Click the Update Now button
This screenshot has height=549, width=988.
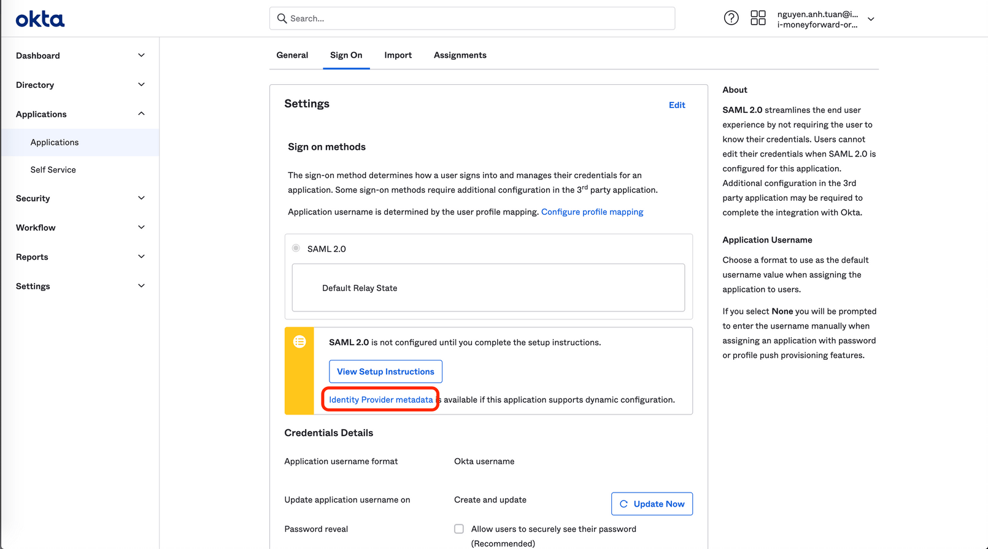652,504
